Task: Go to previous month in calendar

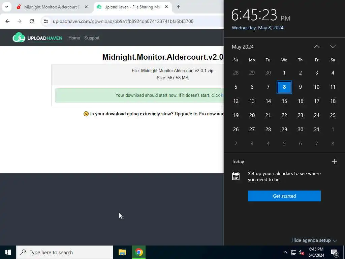Action: [x=317, y=47]
